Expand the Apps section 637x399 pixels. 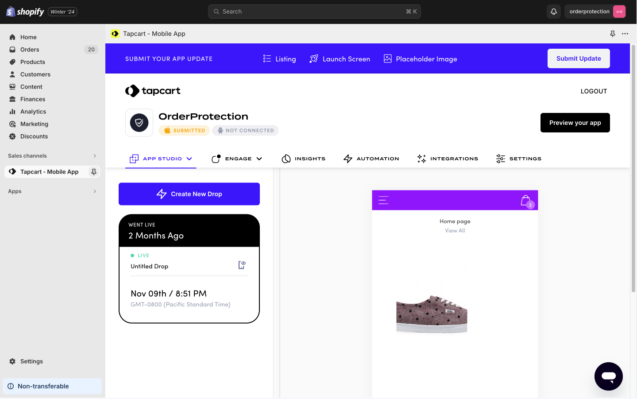[52, 191]
